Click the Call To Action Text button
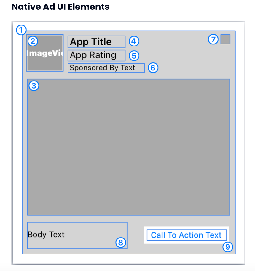The image size is (255, 271). pyautogui.click(x=187, y=235)
